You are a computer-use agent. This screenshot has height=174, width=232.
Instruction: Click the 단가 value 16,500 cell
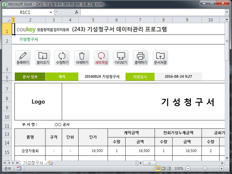point(93,151)
